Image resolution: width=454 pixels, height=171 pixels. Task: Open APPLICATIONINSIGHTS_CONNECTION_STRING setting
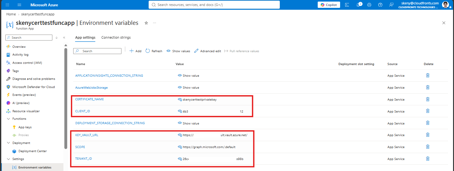tap(109, 76)
